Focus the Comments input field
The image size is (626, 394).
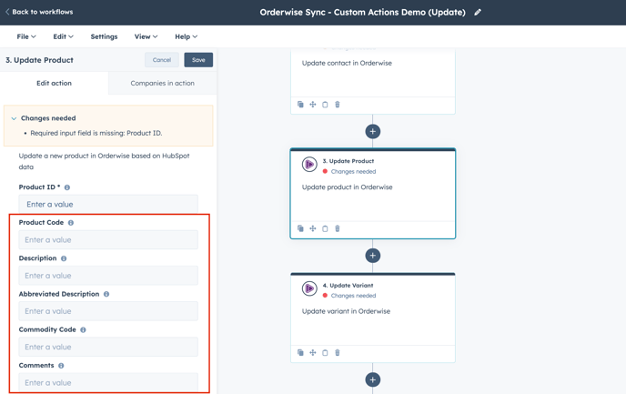[108, 382]
